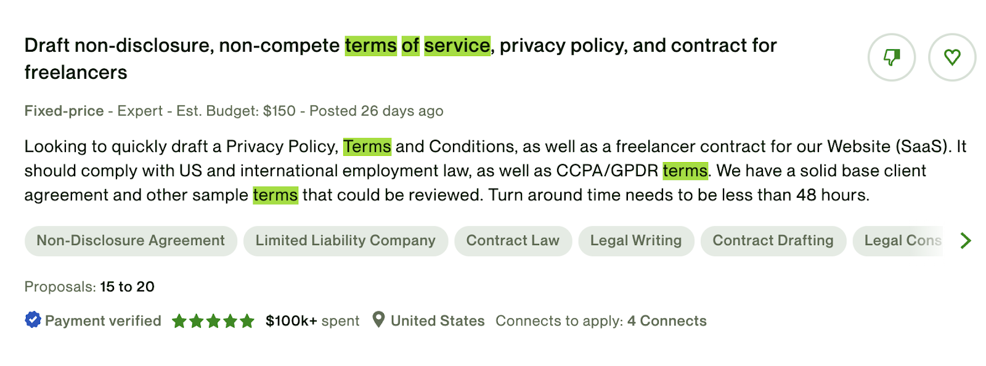This screenshot has height=366, width=986.
Task: Choose the Contract Law skill tag
Action: pyautogui.click(x=513, y=241)
